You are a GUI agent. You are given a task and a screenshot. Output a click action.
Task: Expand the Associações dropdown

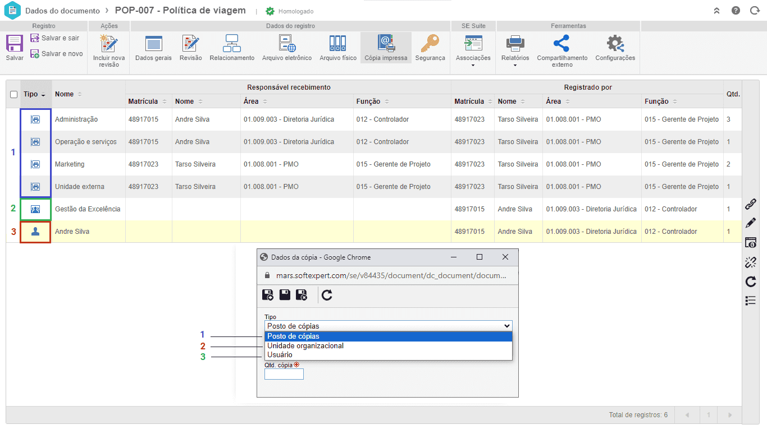(x=473, y=65)
